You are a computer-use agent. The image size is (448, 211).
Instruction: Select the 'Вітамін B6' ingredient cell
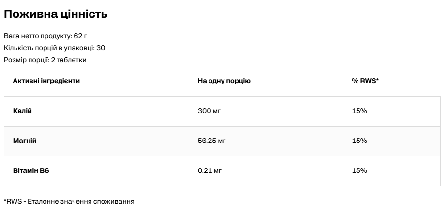(x=31, y=171)
